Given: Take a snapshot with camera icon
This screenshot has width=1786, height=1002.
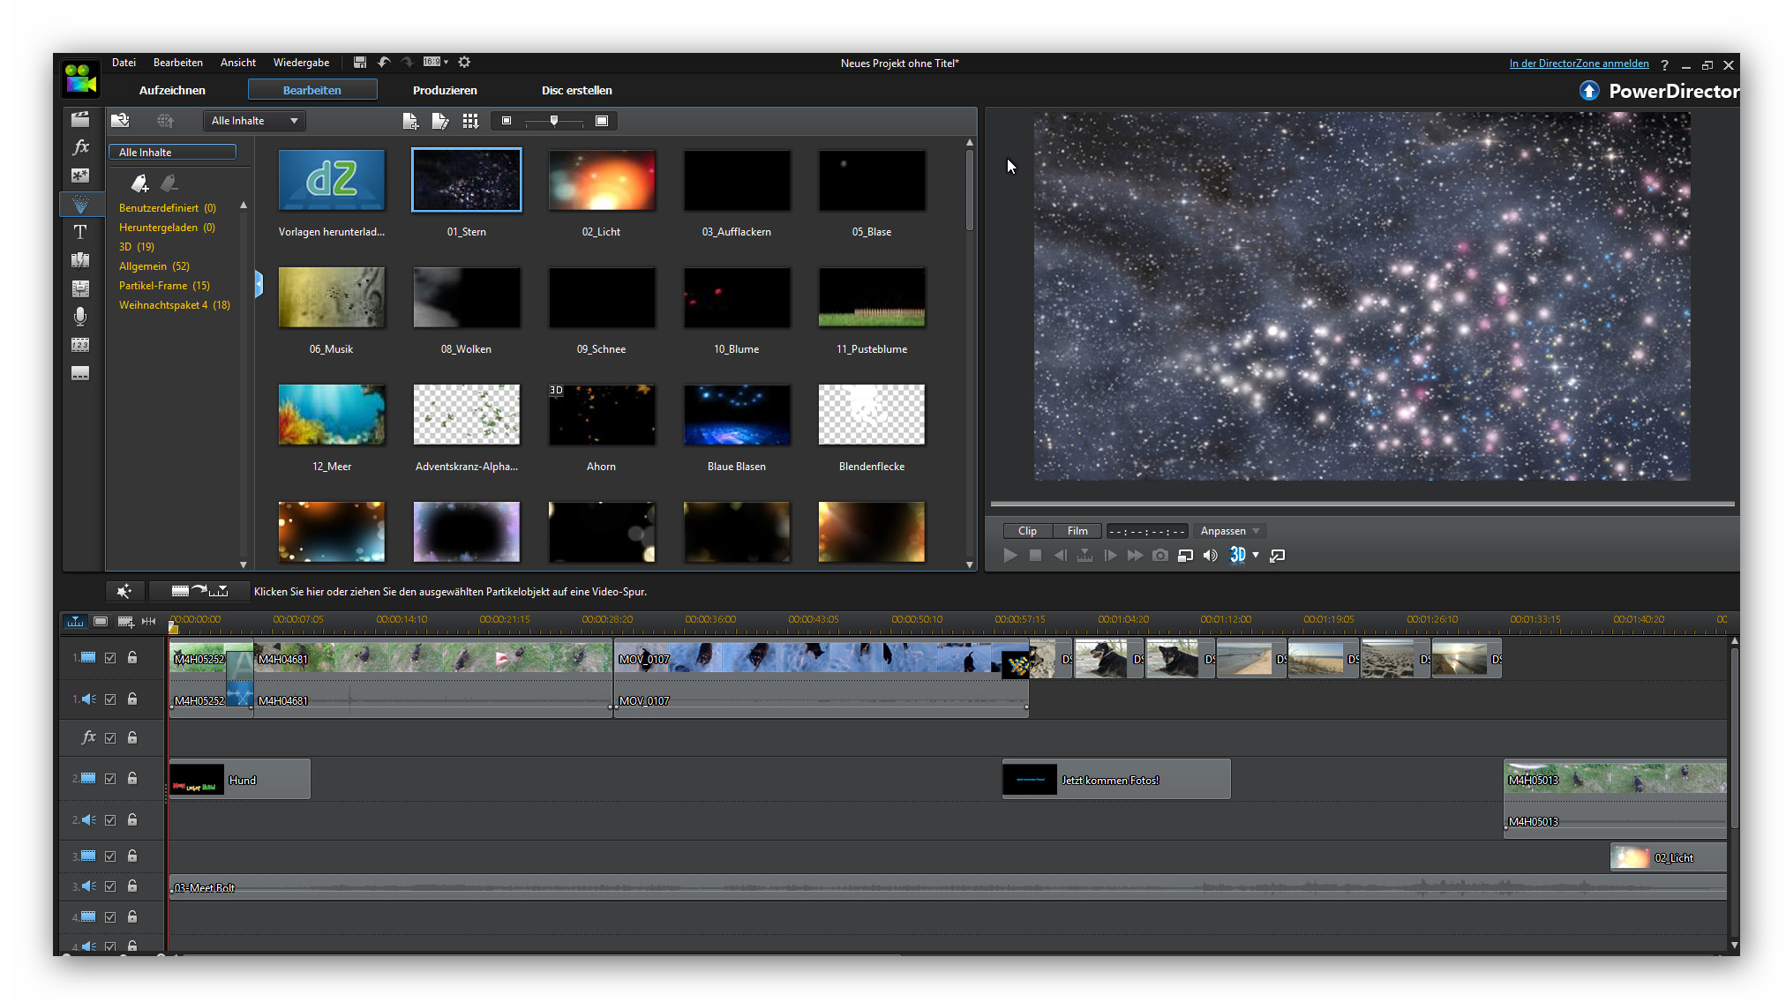Looking at the screenshot, I should click(x=1160, y=555).
